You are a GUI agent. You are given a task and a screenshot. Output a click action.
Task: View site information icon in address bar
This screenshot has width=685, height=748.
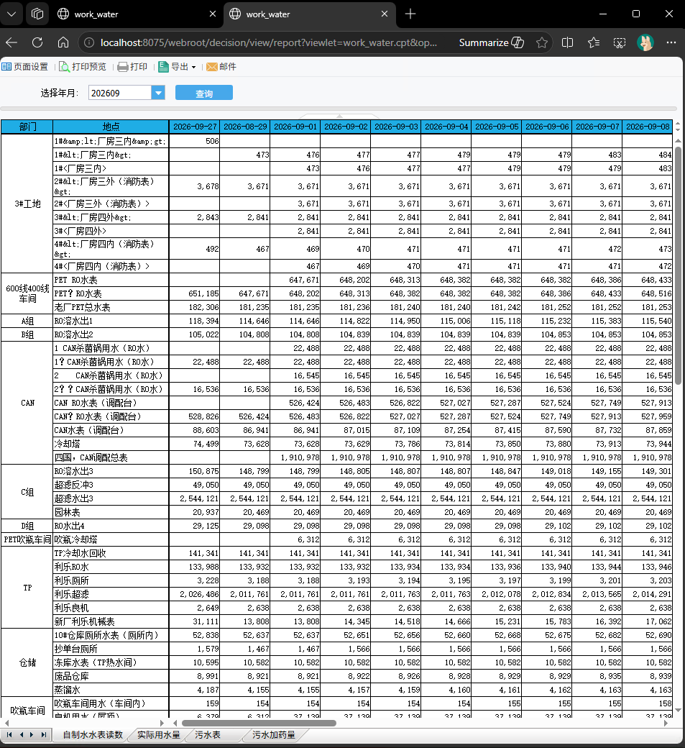[x=89, y=42]
